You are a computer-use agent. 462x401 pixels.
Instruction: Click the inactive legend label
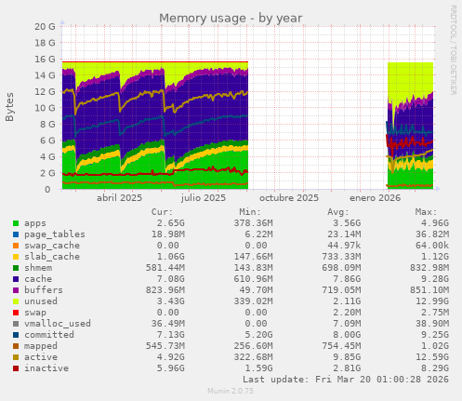click(x=46, y=368)
